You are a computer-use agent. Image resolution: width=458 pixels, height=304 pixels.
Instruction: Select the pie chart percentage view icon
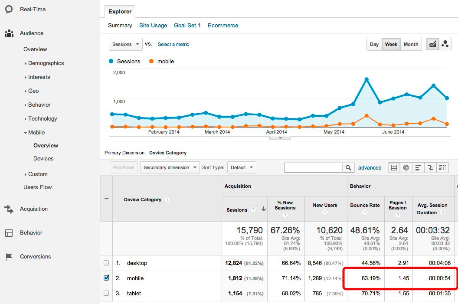point(406,167)
